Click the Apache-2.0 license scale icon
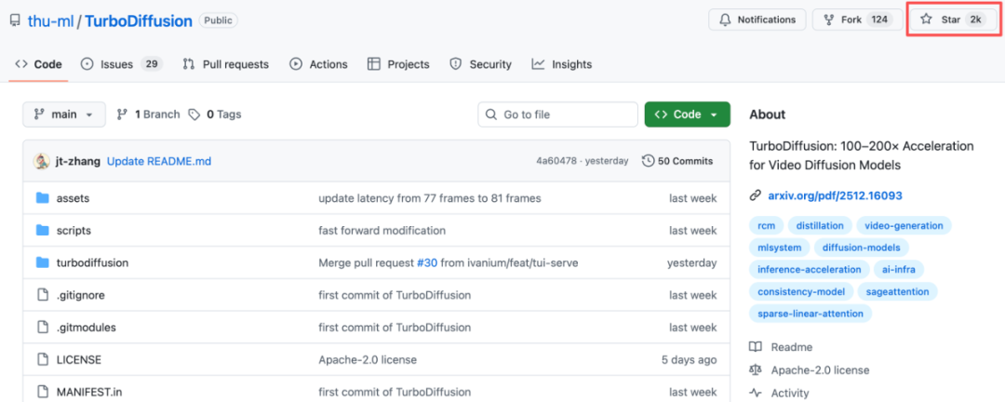 (756, 370)
